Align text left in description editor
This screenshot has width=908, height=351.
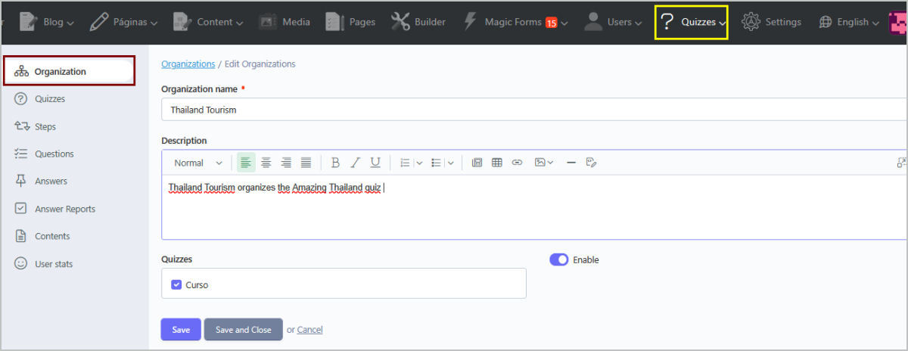pyautogui.click(x=246, y=163)
